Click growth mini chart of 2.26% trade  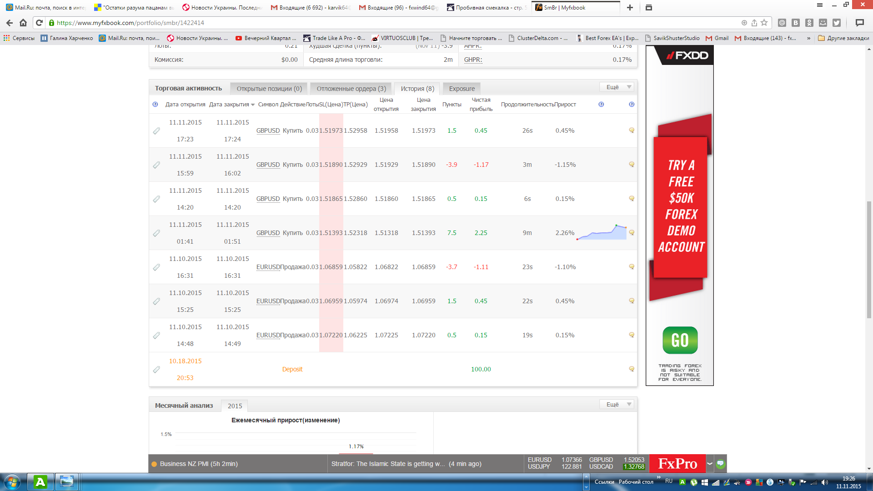pos(602,232)
